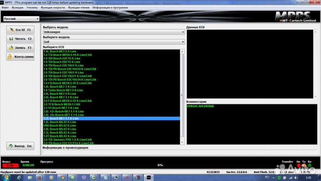Open the Функция скорости menu
The height and width of the screenshot is (181, 321).
click(x=53, y=8)
